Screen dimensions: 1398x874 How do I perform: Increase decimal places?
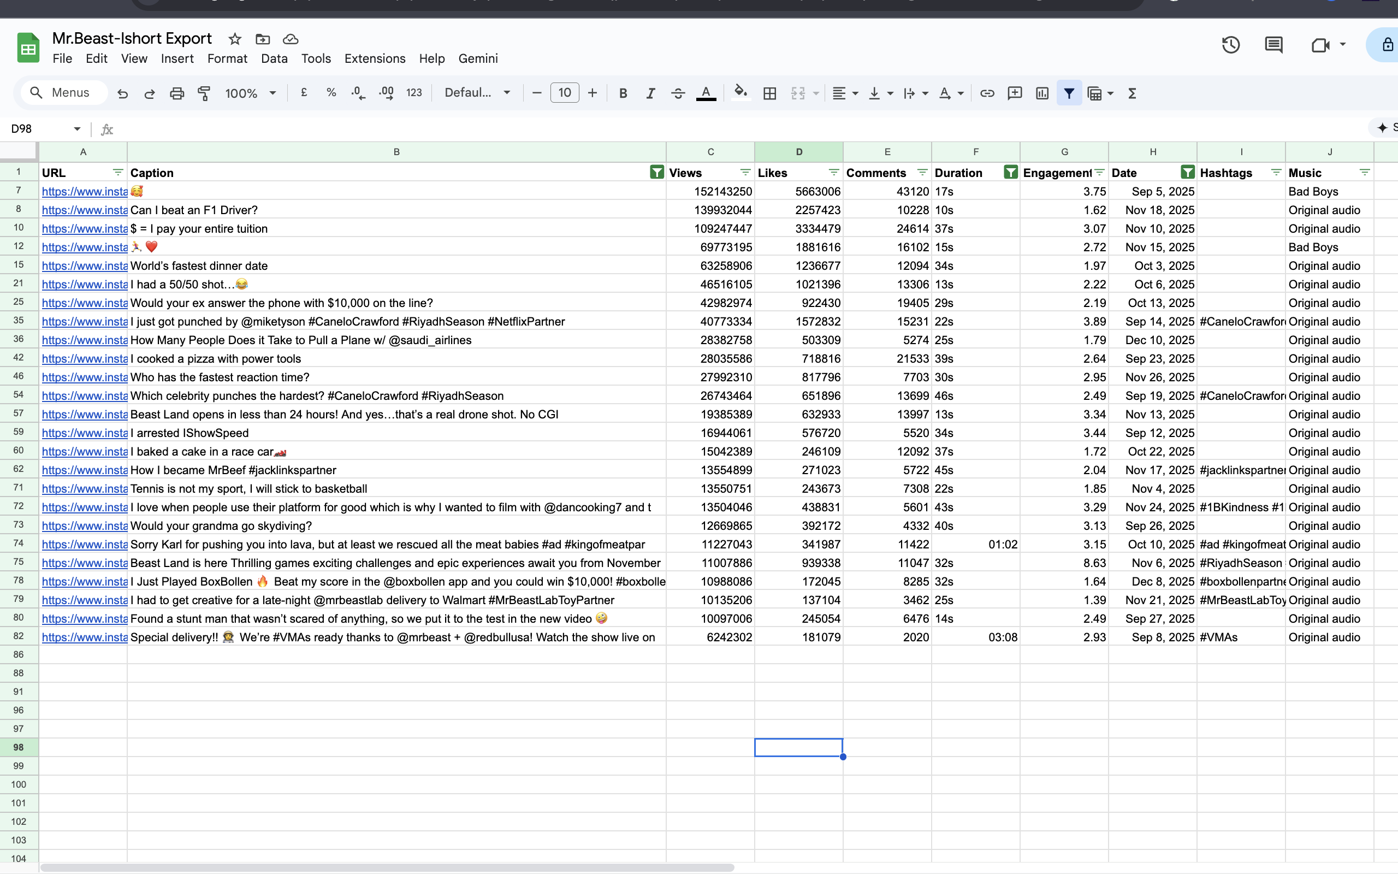pyautogui.click(x=386, y=92)
